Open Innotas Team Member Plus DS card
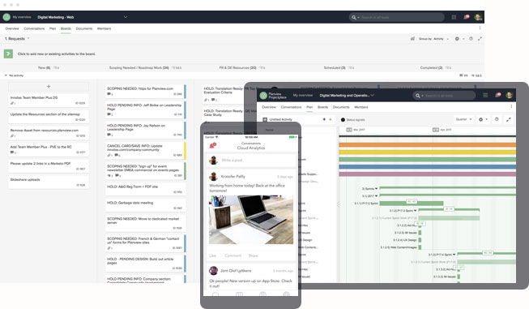Screen dimensions: 529x309 [x=49, y=100]
